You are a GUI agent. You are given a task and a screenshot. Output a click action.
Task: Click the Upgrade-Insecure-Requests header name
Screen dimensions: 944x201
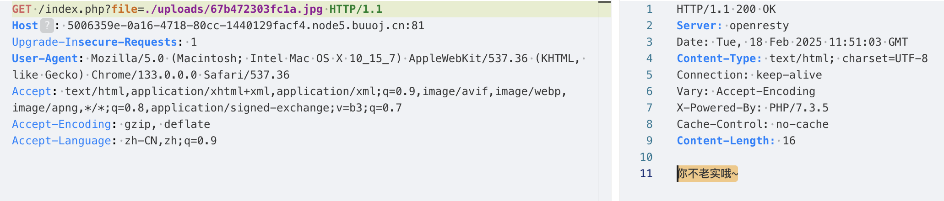[94, 42]
